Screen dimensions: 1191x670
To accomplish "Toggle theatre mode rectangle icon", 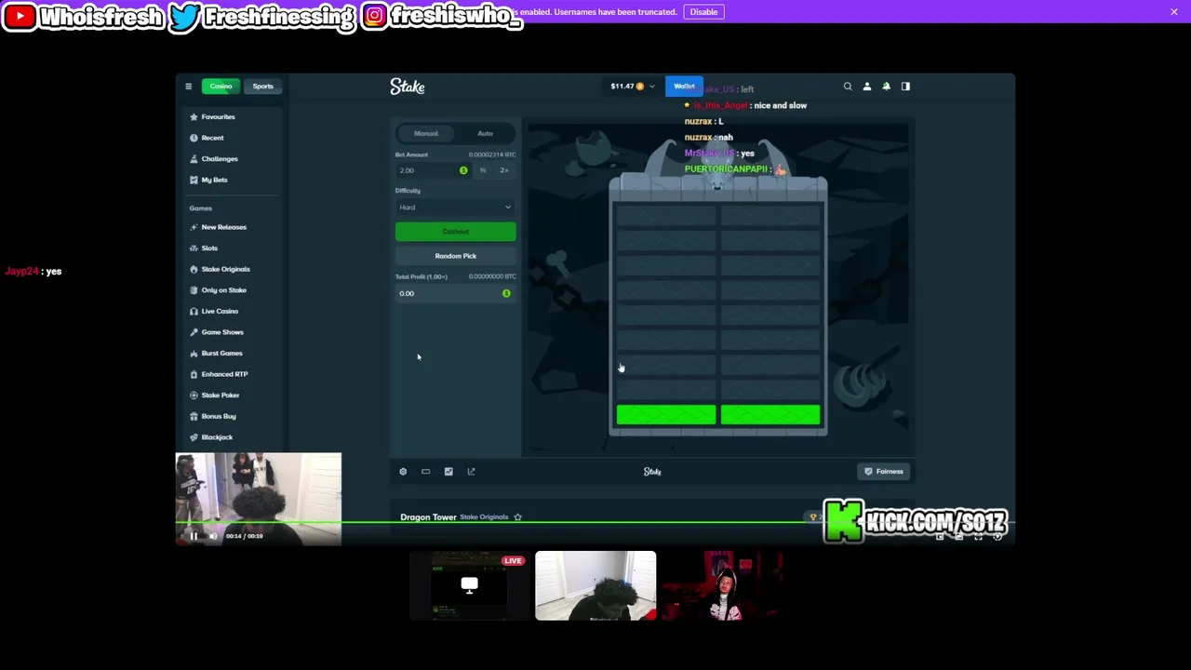I will (x=425, y=472).
